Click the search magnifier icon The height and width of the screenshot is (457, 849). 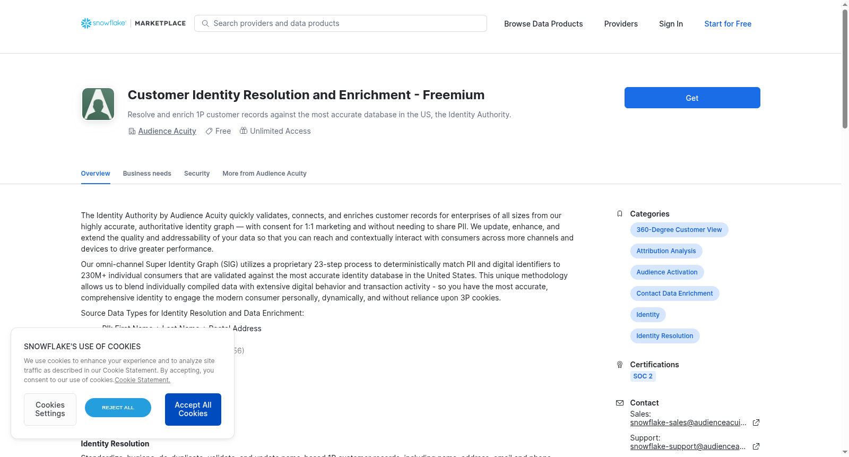point(205,23)
